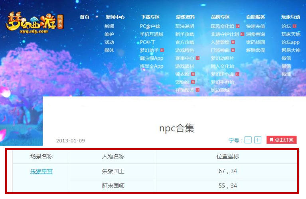Open the 新闻中心 menu heading
Image resolution: width=306 pixels, height=199 pixels.
pos(115,17)
